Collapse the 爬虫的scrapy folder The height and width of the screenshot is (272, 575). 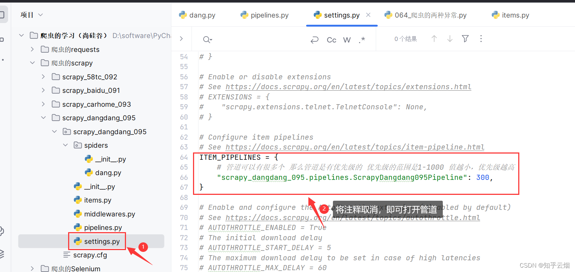(x=32, y=63)
